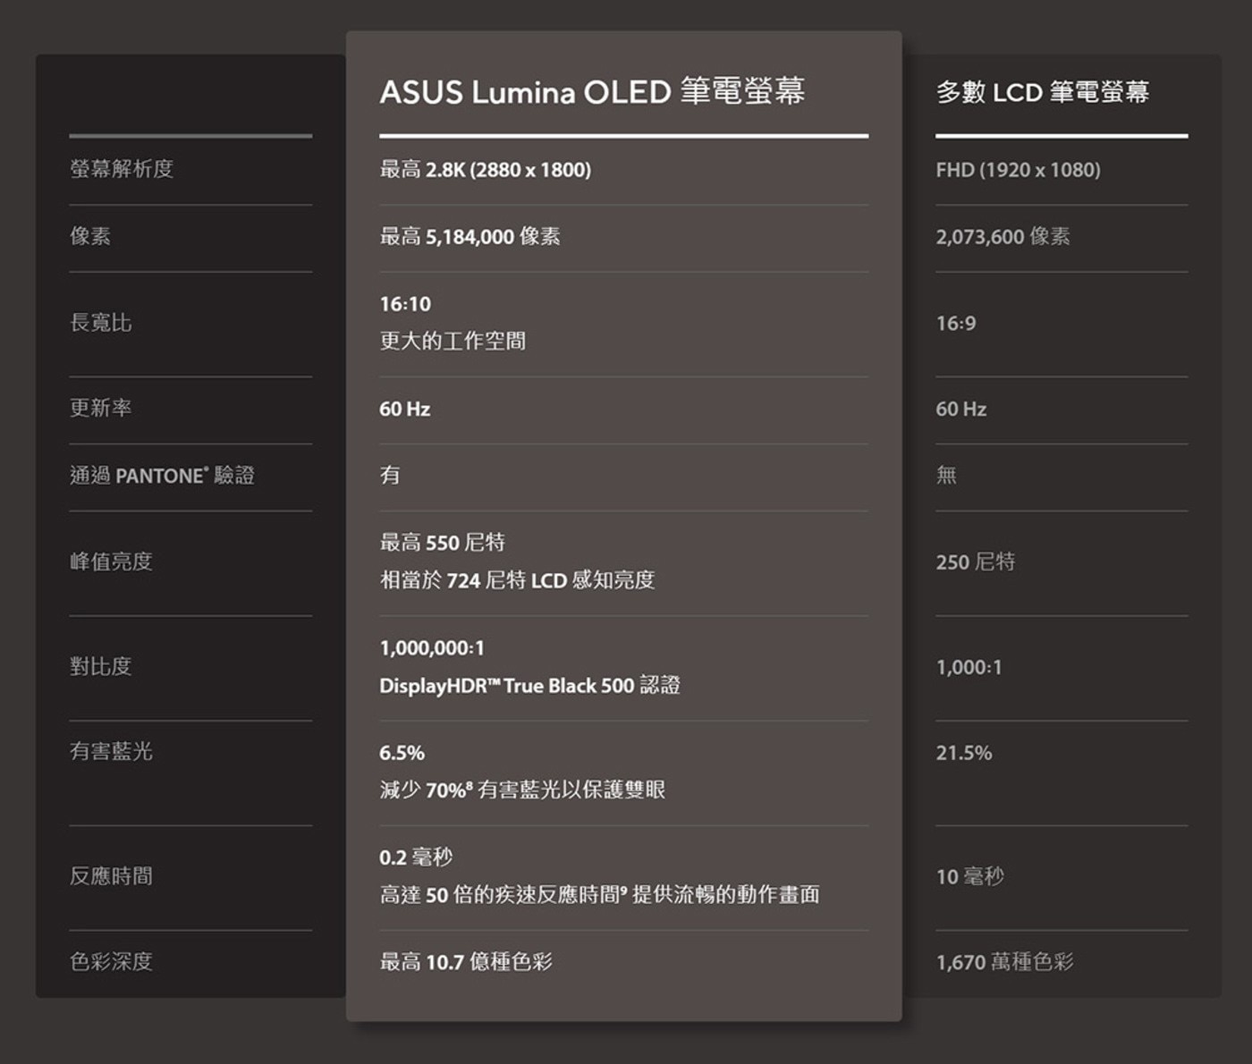
Task: Click '2,073,600 像素' LCD value
Action: coord(1003,236)
